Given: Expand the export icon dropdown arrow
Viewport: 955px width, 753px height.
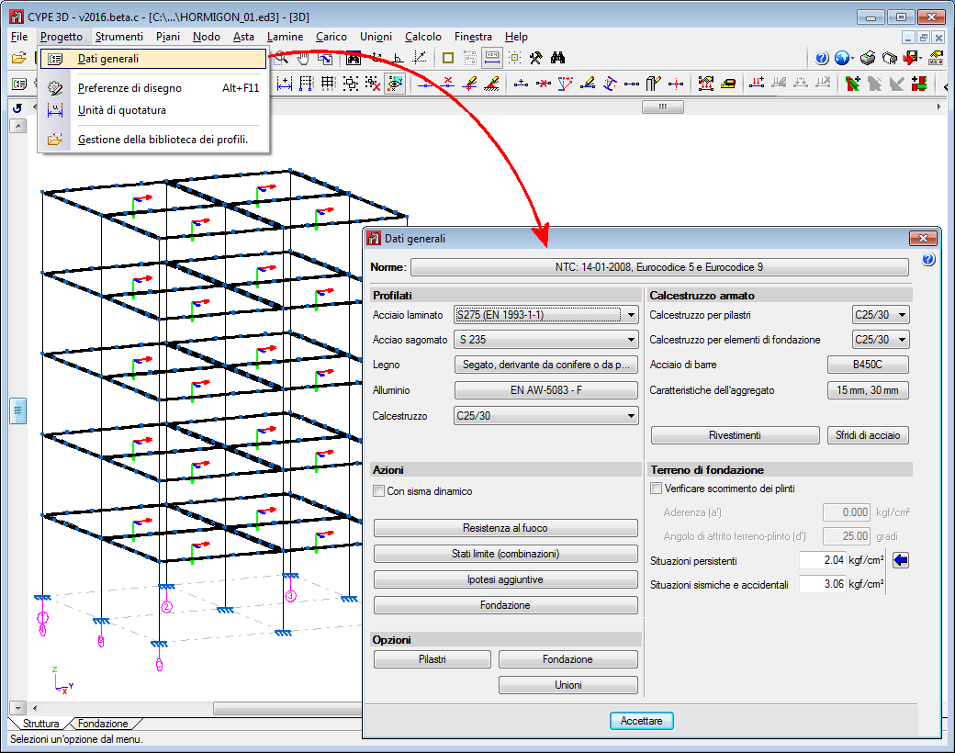Looking at the screenshot, I should (x=921, y=59).
